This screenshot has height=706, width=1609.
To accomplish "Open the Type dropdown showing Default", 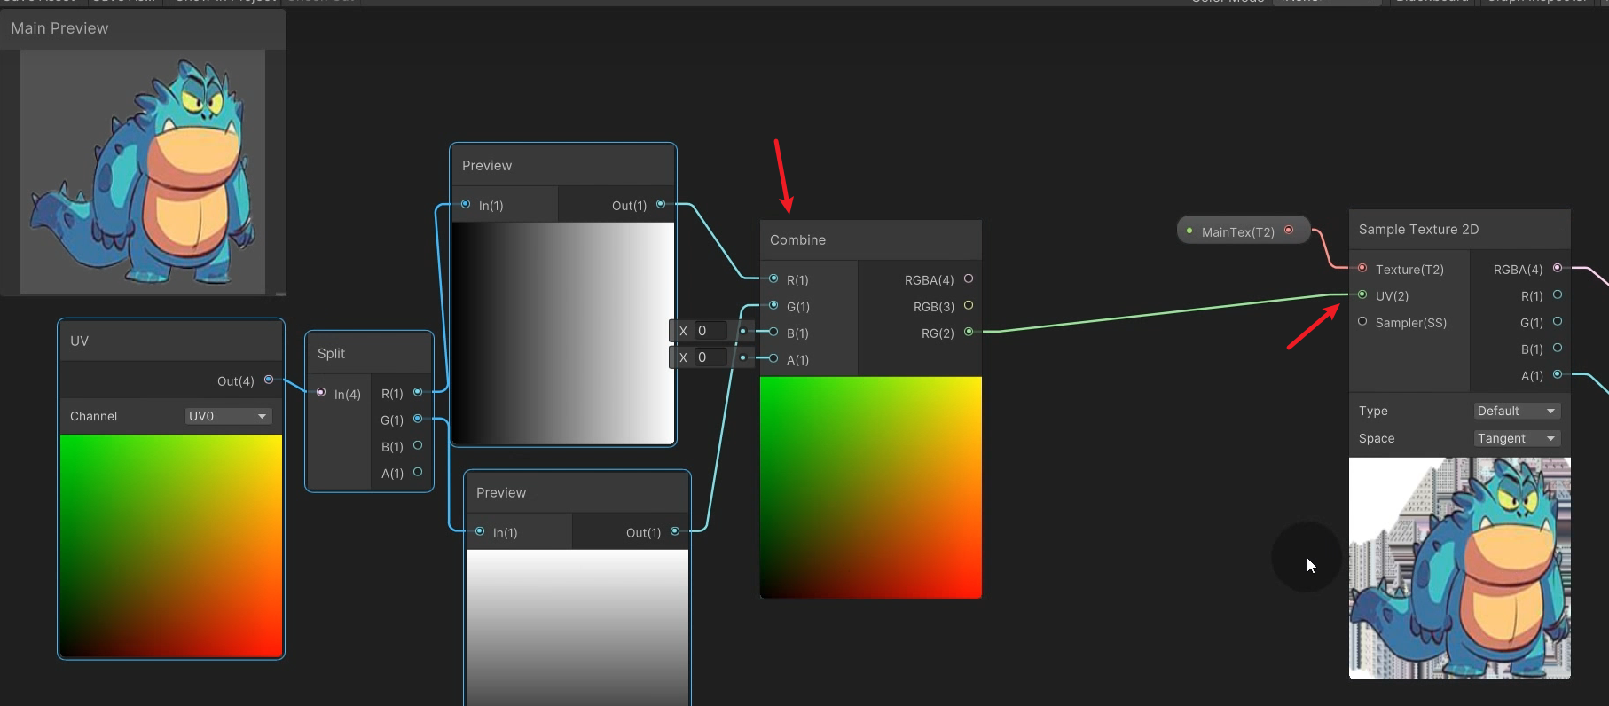I will [1517, 411].
